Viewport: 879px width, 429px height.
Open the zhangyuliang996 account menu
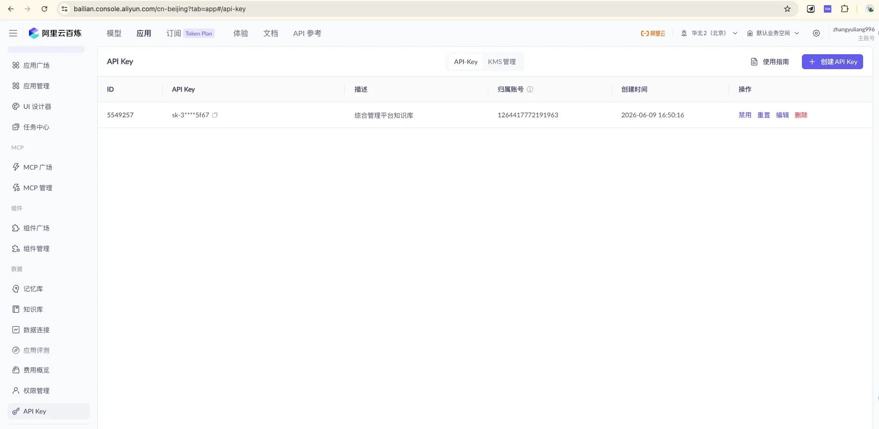[853, 33]
